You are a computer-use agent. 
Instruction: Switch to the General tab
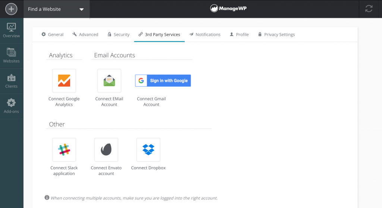[x=52, y=35]
